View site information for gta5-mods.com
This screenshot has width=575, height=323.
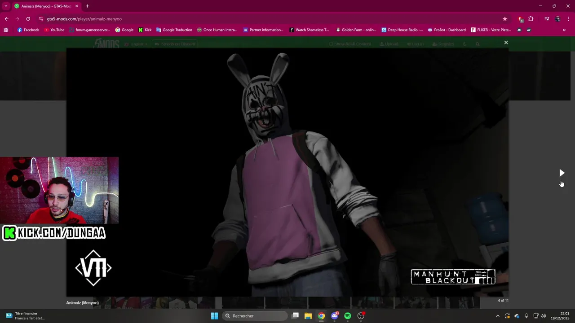[x=41, y=19]
